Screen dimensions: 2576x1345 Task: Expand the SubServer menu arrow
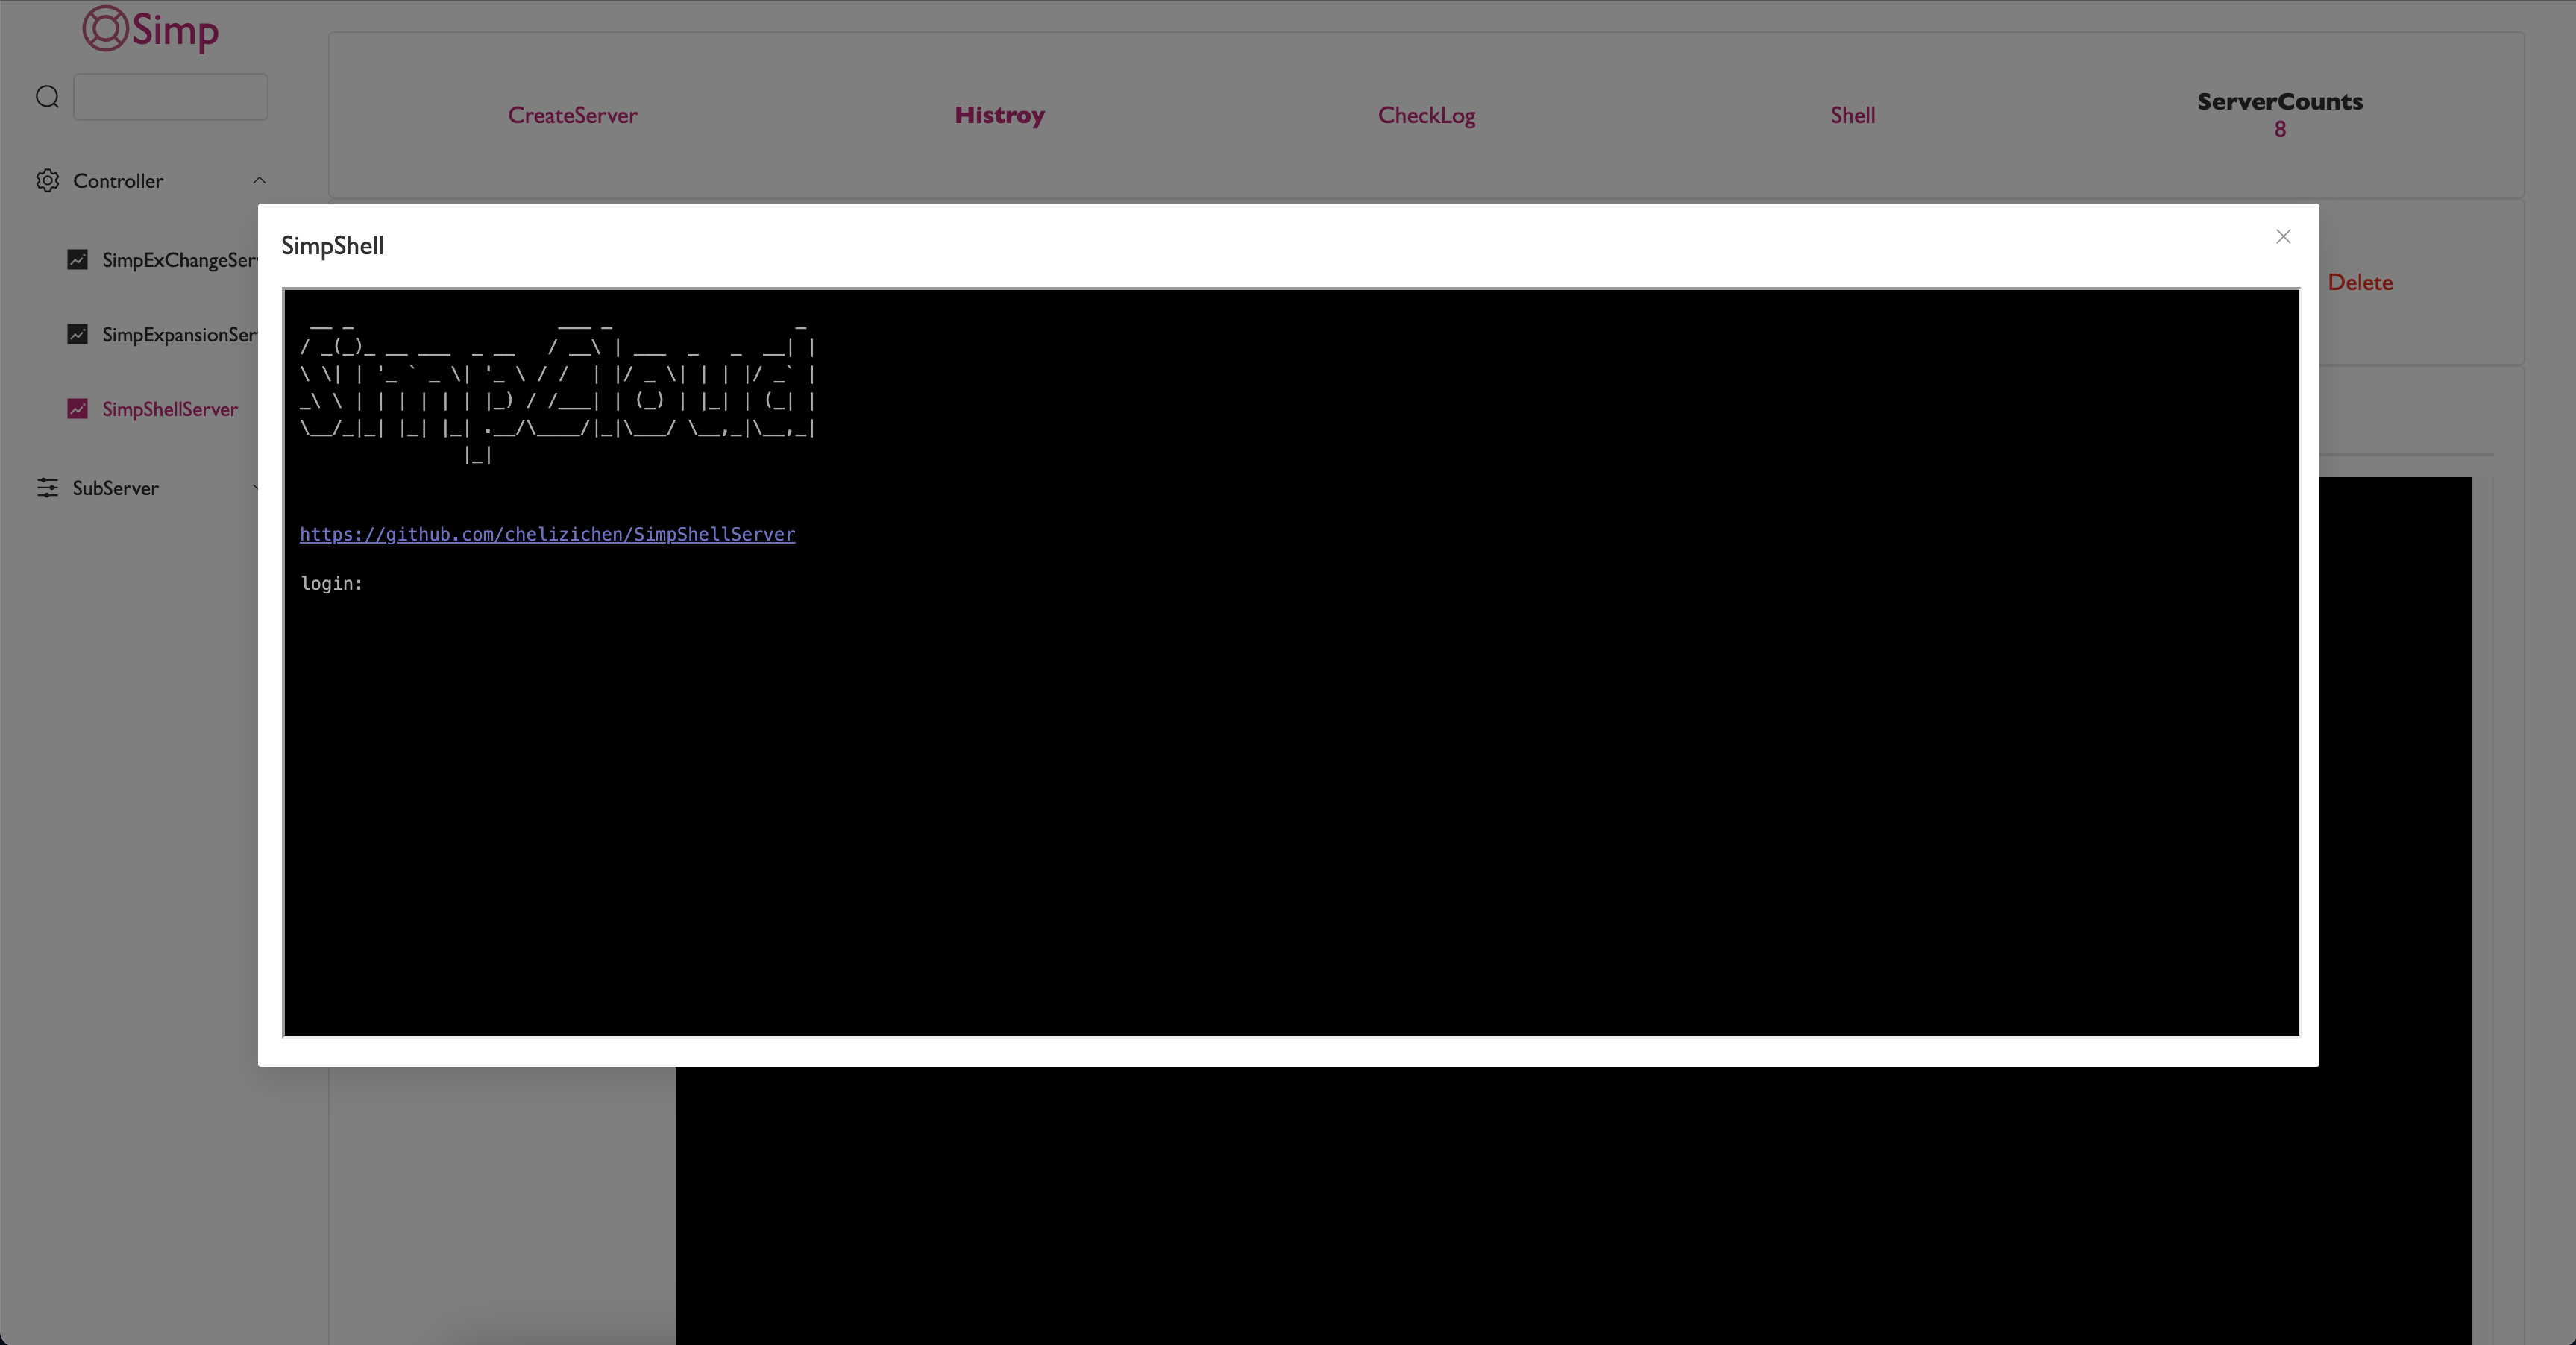point(255,488)
